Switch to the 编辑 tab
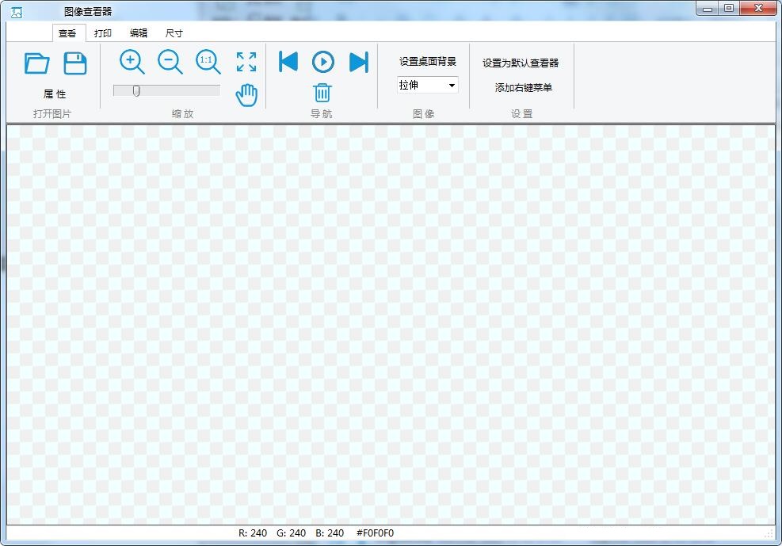The height and width of the screenshot is (546, 782). 138,32
